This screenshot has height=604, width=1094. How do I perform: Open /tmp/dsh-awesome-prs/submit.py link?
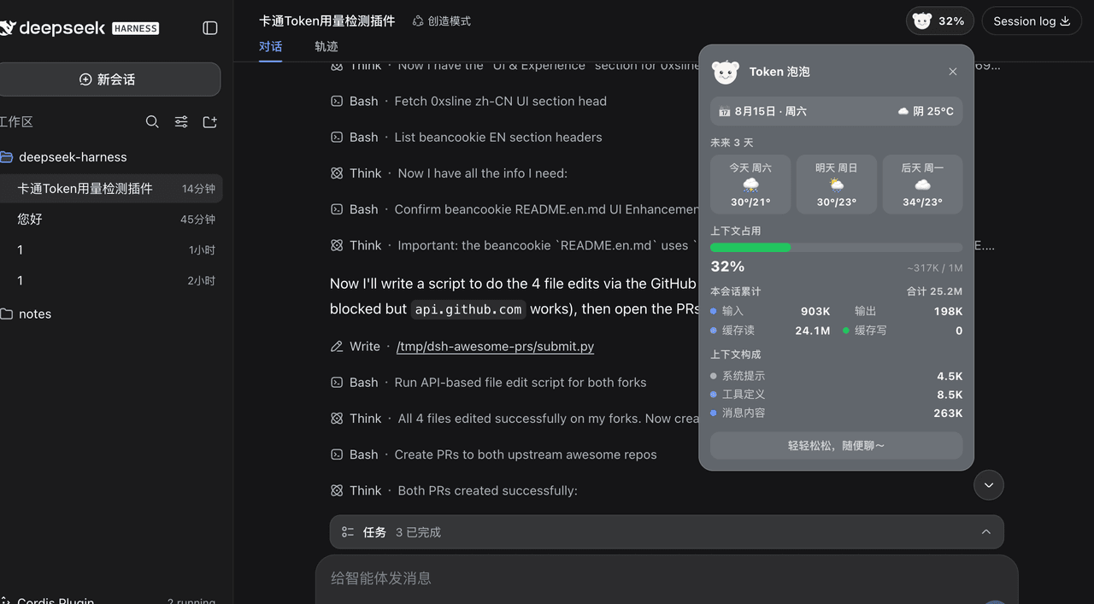point(495,346)
